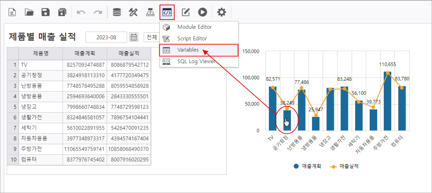The width and height of the screenshot is (432, 193).
Task: Click cell value 10858068490370
Action: (x=129, y=149)
